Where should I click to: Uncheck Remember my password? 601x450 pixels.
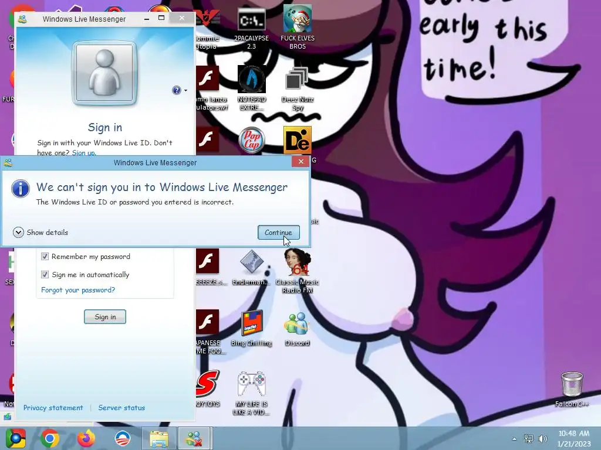(45, 257)
